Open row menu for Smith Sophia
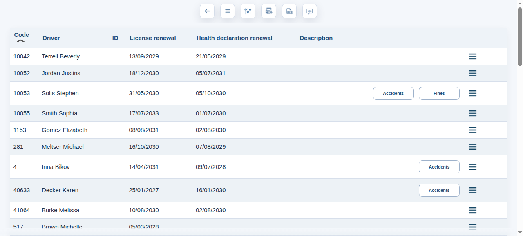 pyautogui.click(x=473, y=113)
